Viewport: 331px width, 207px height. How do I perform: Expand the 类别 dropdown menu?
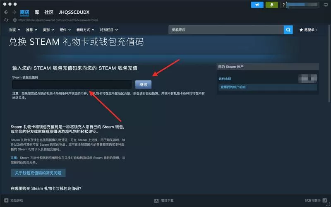[48, 30]
